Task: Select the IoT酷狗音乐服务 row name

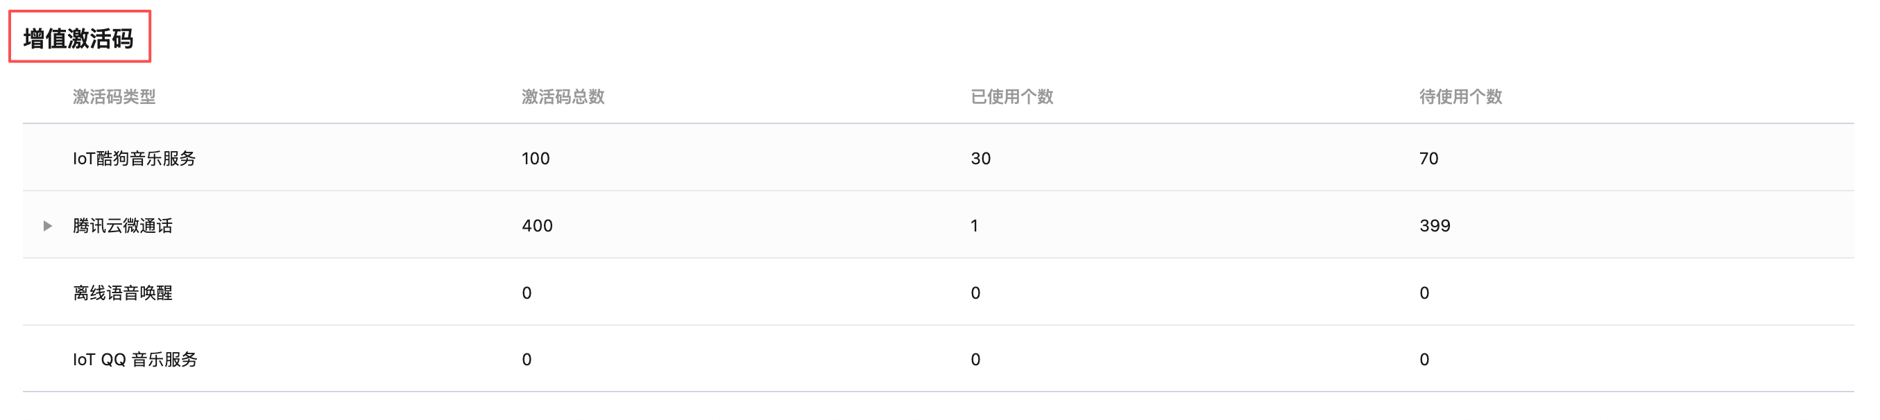Action: coord(135,158)
